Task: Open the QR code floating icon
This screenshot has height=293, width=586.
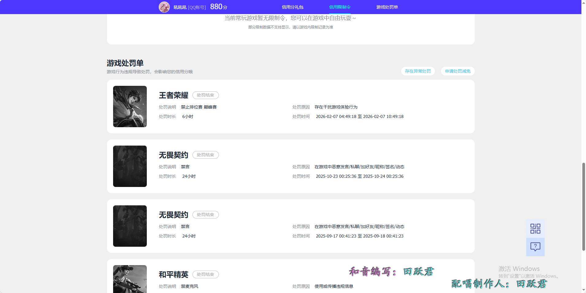Action: 535,229
